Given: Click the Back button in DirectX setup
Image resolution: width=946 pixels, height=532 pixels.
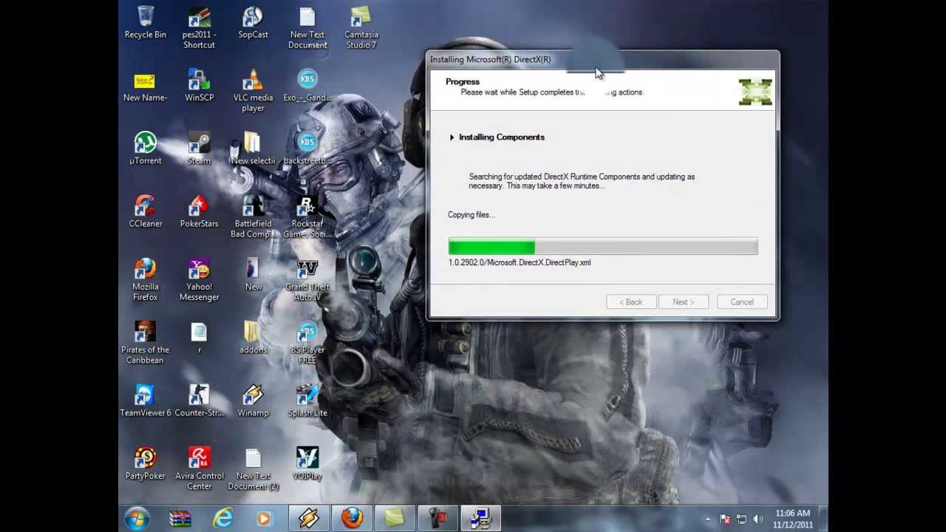Looking at the screenshot, I should pos(631,302).
